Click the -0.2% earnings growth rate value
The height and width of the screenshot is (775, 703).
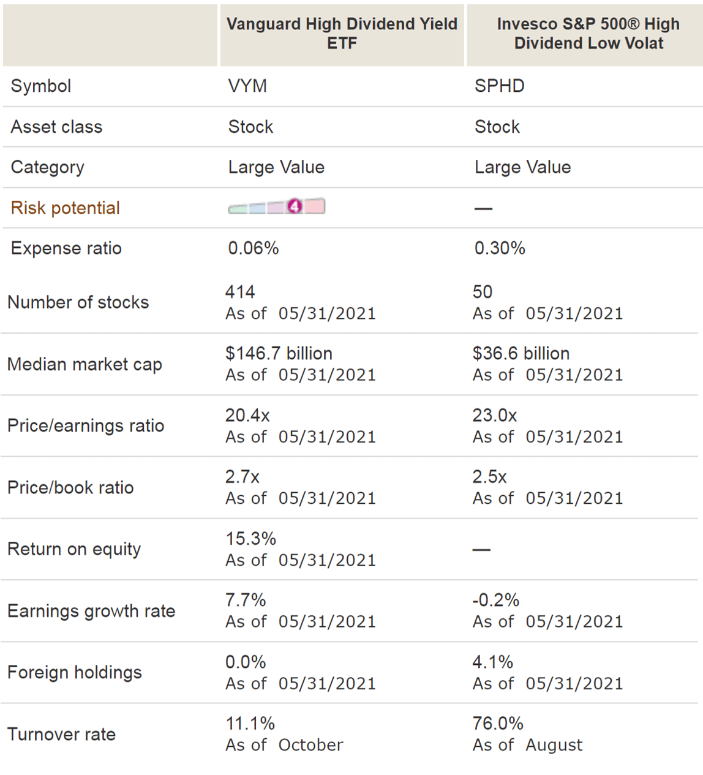496,600
